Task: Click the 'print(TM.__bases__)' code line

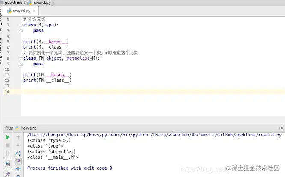Action: [47, 75]
